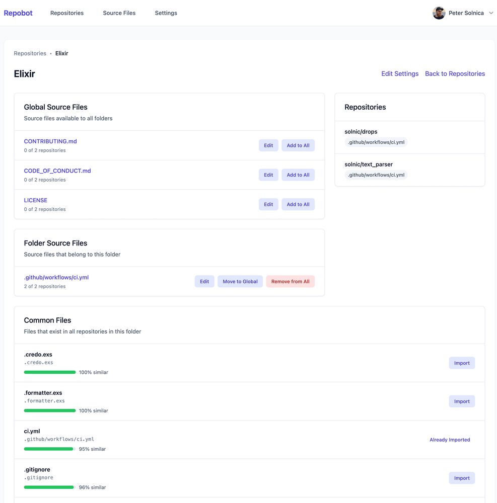
Task: Click the .formatter.exs similarity bar
Action: (50, 410)
